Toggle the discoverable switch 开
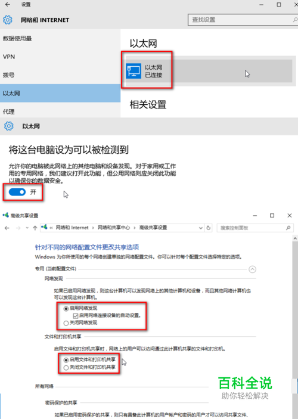Screen dimensions: 298x419 pos(17,192)
